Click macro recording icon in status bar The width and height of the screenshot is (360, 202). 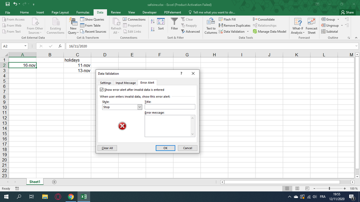pyautogui.click(x=17, y=188)
